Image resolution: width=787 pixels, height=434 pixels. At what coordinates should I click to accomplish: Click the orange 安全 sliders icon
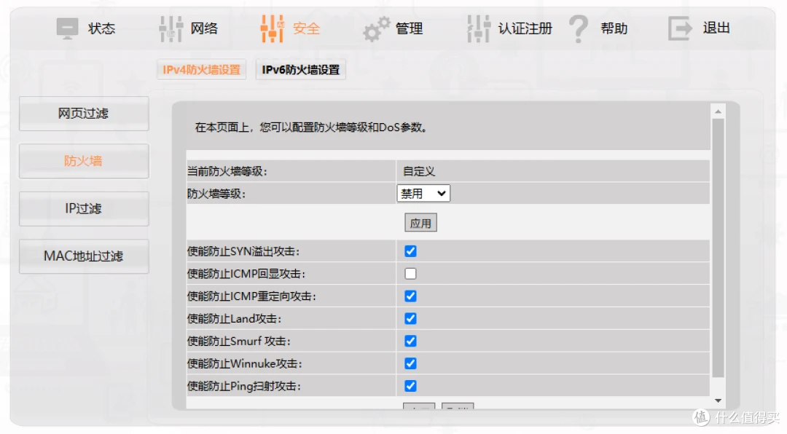(x=273, y=28)
